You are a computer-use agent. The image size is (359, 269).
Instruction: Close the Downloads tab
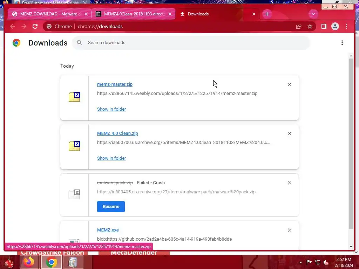(254, 14)
